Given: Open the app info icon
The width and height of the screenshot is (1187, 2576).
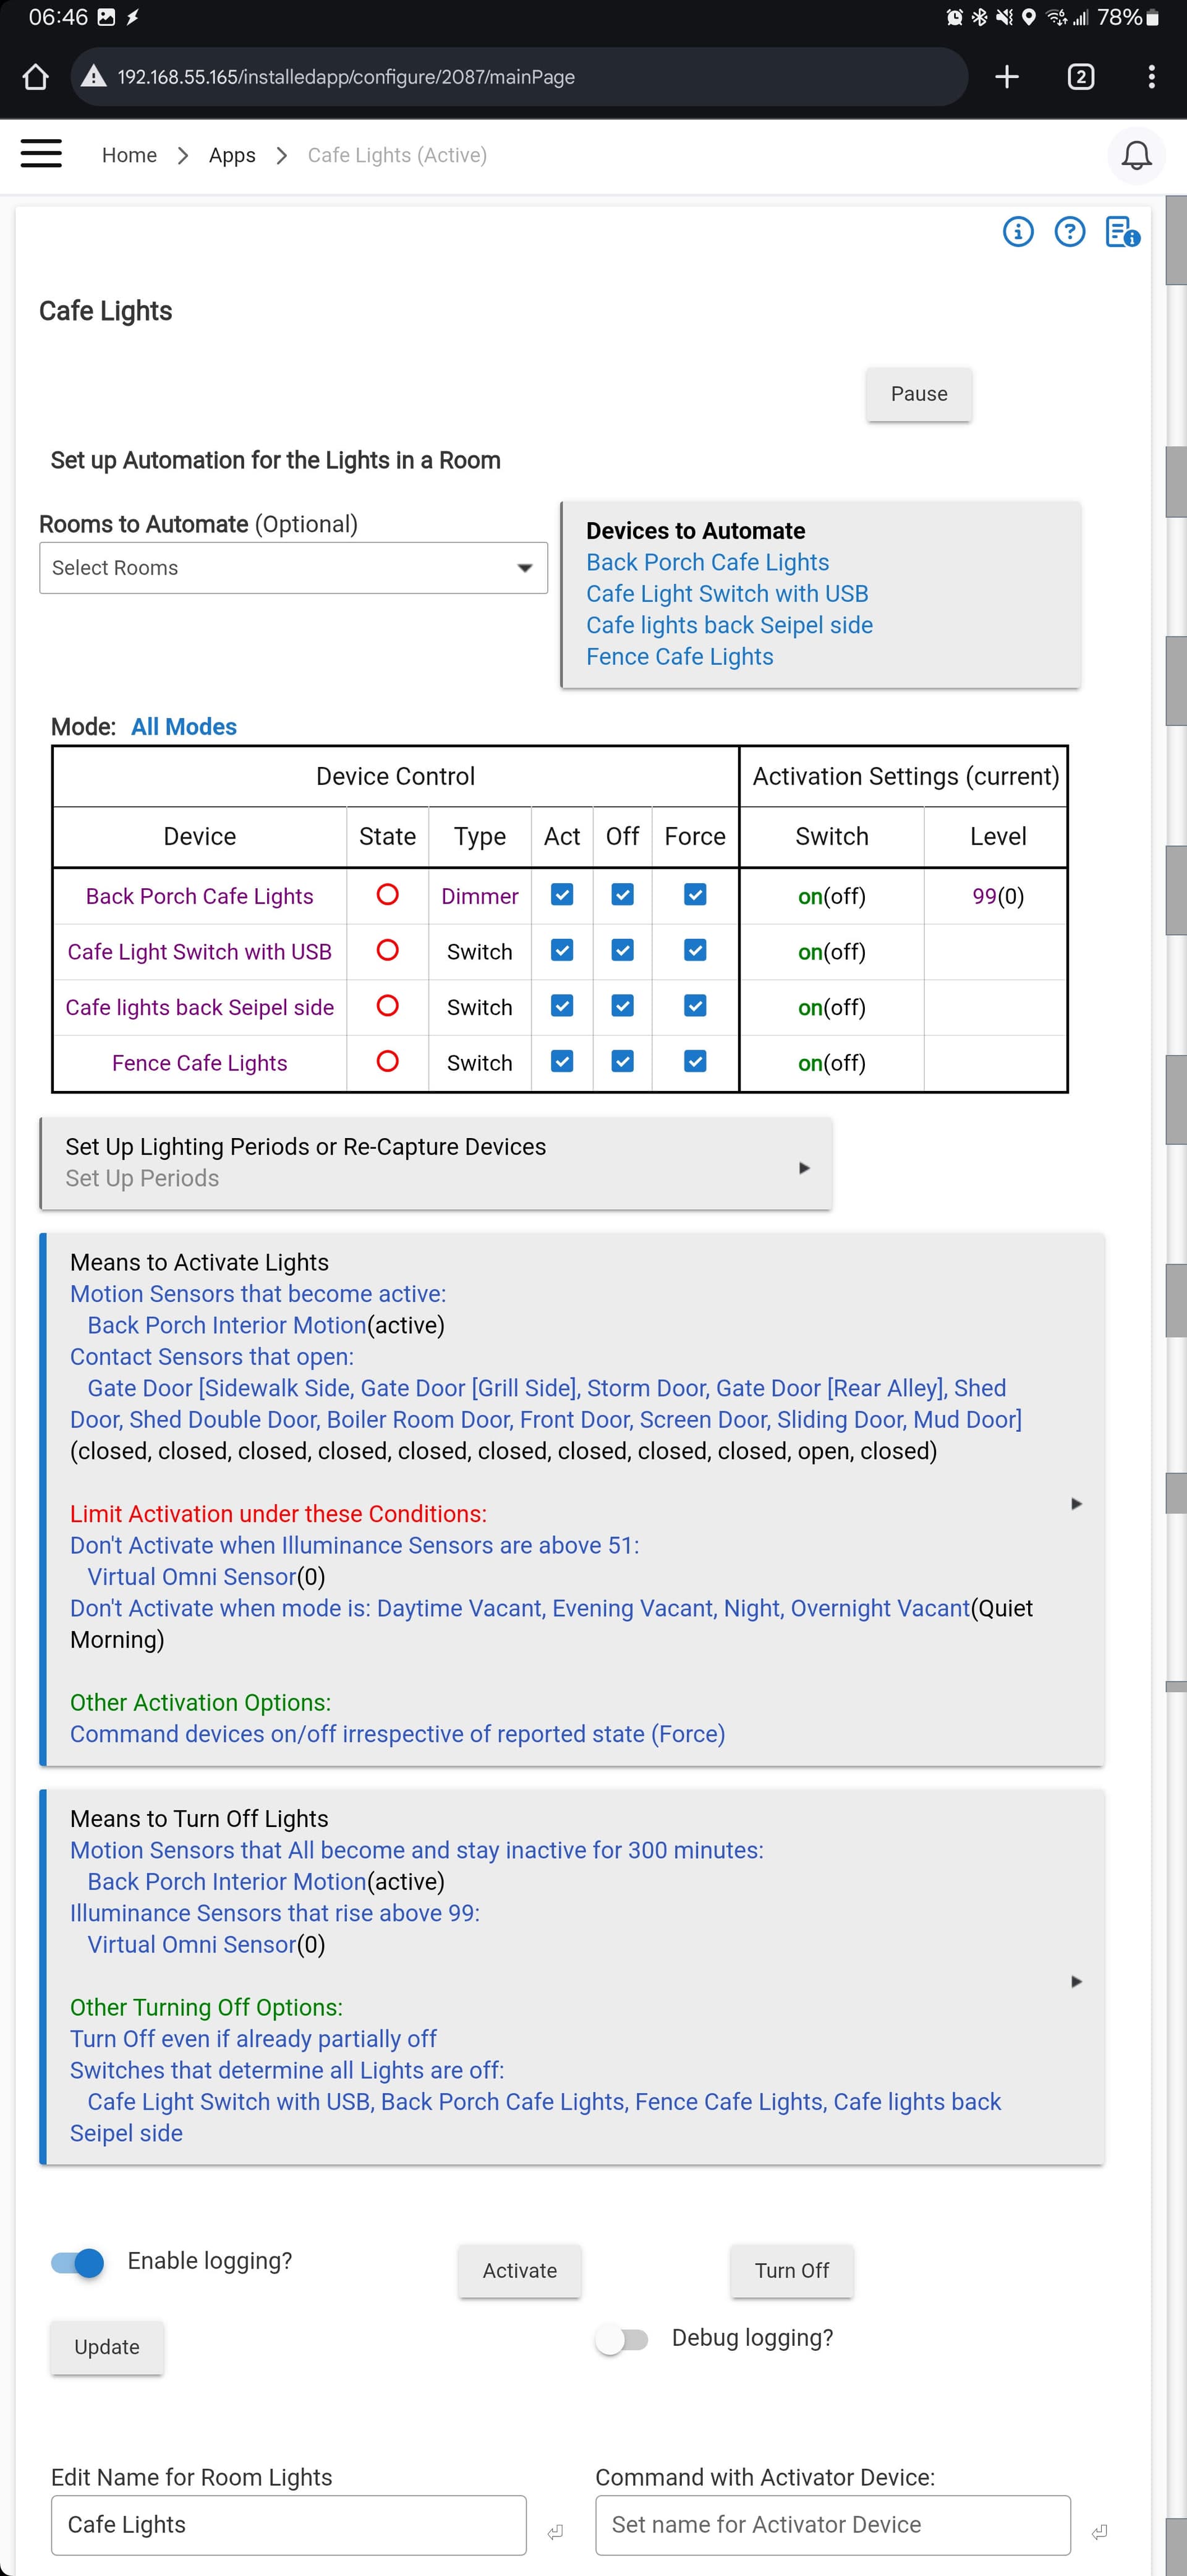Looking at the screenshot, I should [1018, 232].
